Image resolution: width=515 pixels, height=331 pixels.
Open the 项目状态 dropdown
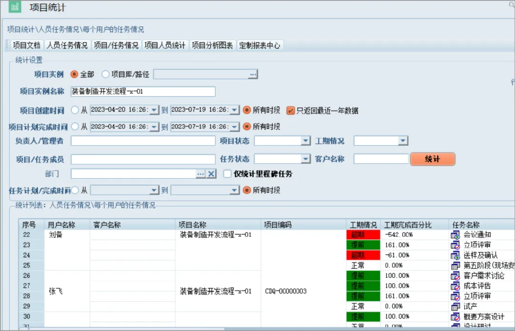pos(305,141)
